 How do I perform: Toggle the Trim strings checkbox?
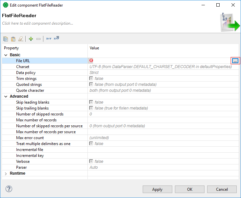pos(91,79)
